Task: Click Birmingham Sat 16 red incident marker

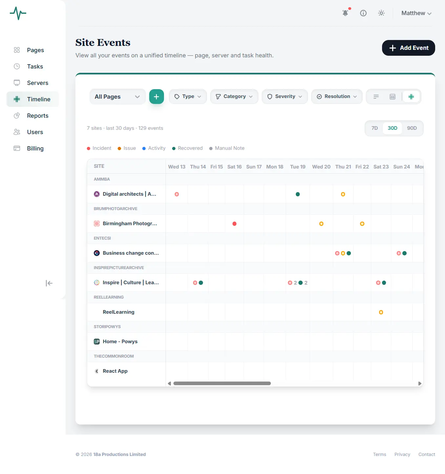Action: tap(234, 224)
